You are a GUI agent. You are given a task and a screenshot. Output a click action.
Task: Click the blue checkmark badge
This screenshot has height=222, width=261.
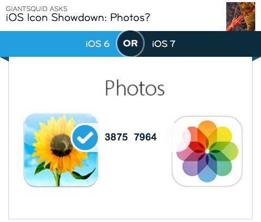pyautogui.click(x=85, y=137)
